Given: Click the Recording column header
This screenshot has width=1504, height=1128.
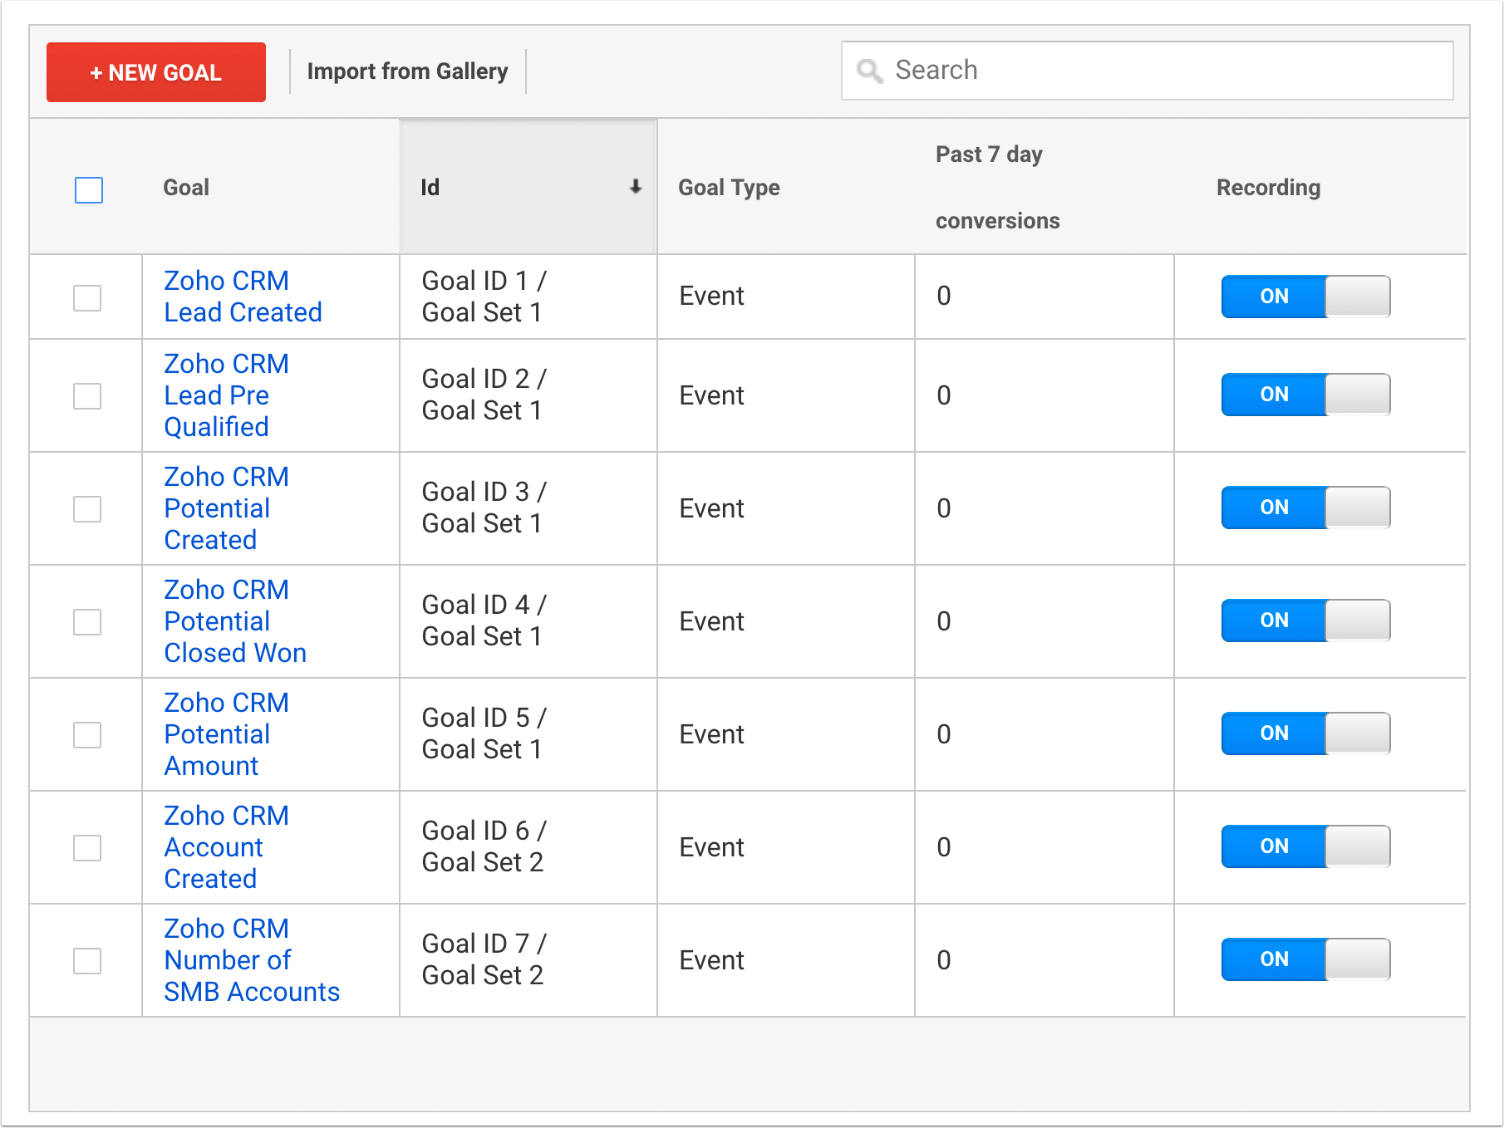Looking at the screenshot, I should 1268,188.
